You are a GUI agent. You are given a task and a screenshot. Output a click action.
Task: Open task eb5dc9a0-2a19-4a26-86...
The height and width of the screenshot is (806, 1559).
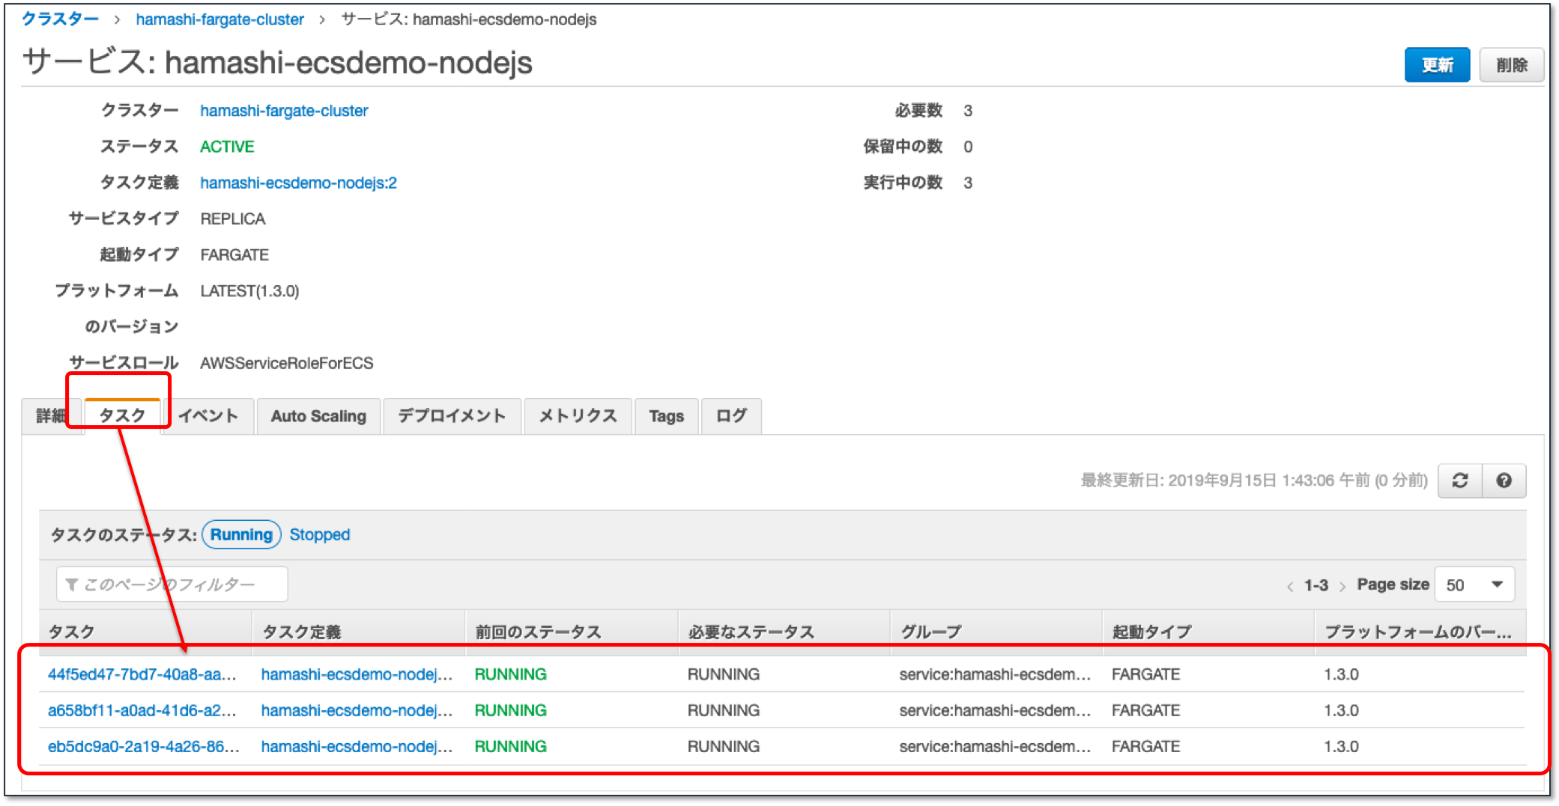(x=144, y=746)
